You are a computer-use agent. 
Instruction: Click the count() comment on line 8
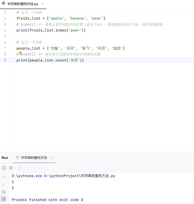[58, 54]
